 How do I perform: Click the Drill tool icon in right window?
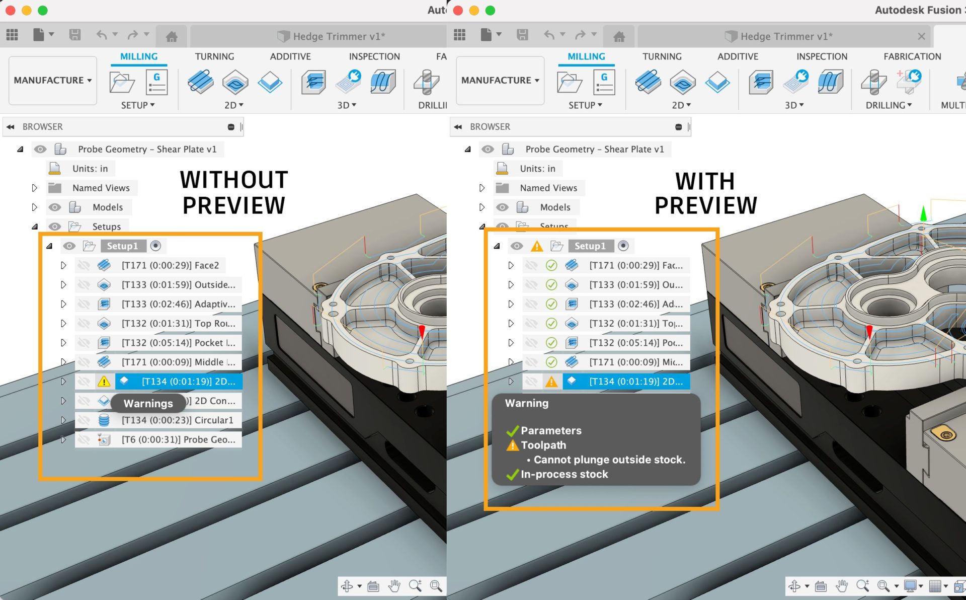(874, 82)
